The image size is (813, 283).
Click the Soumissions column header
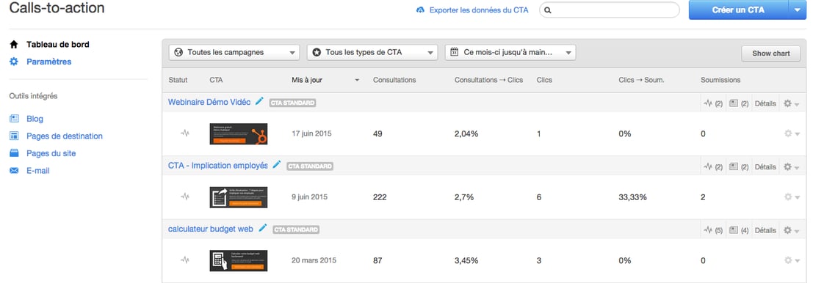point(720,80)
